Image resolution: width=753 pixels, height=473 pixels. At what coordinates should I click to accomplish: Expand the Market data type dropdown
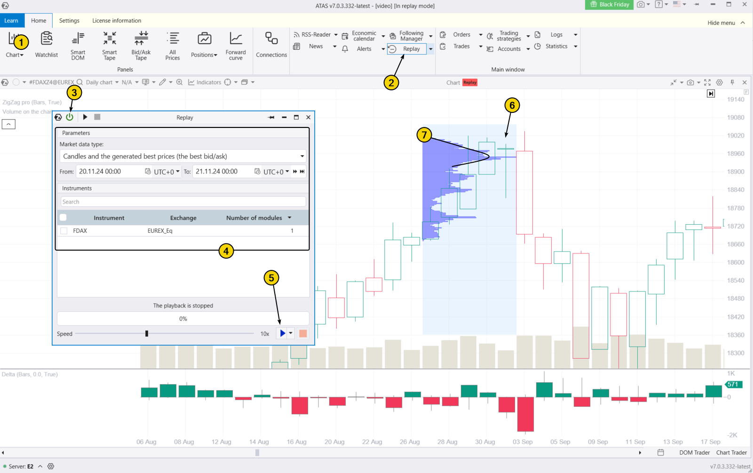tap(302, 156)
